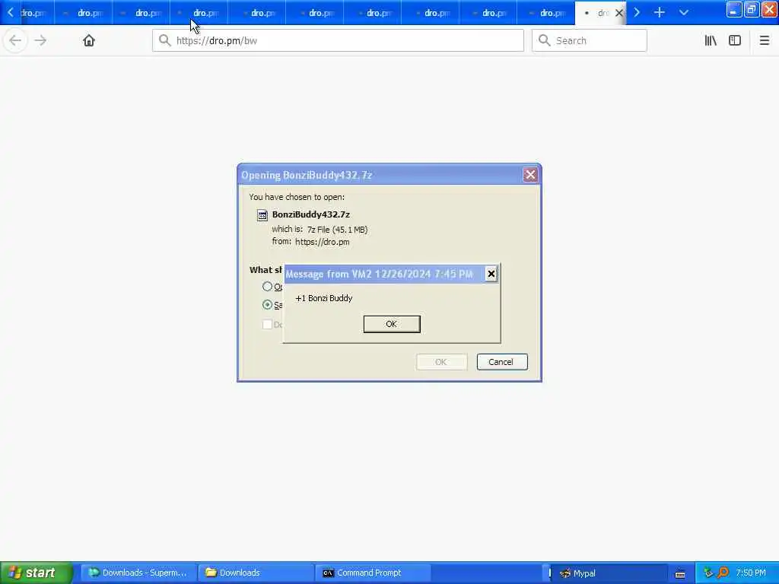Minimize the Mypal browser window
This screenshot has height=584, width=779.
733,10
